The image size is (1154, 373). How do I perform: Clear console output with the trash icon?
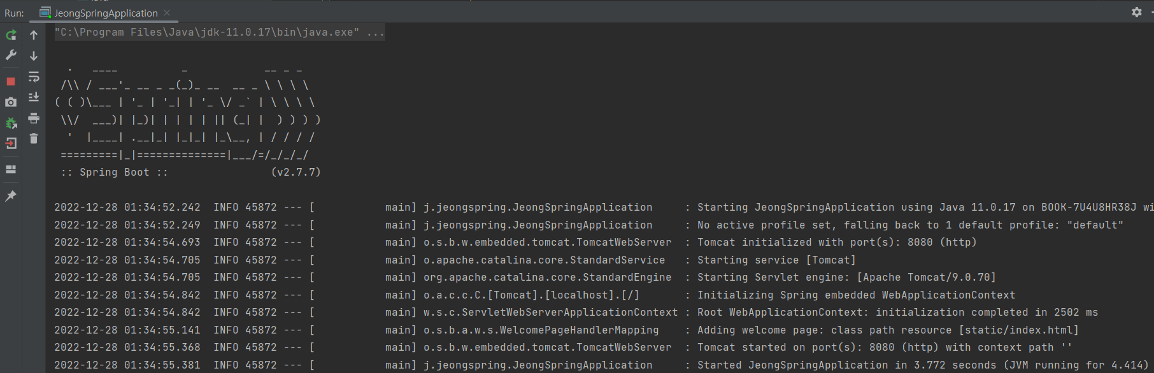pos(34,139)
